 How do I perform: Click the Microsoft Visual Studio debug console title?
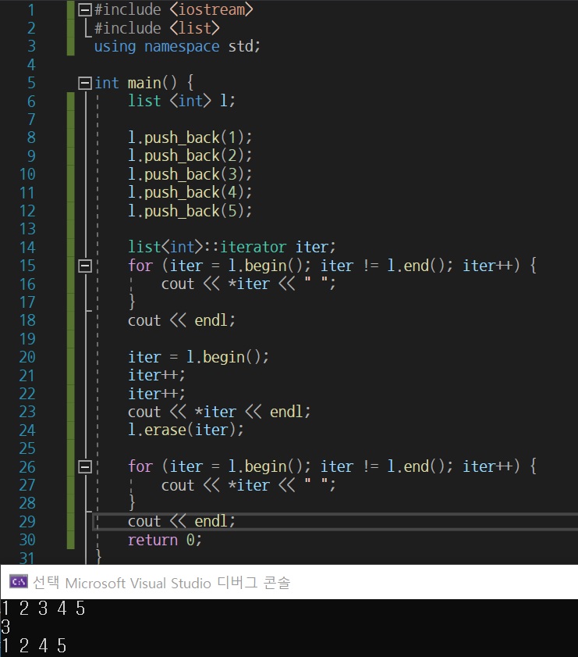[161, 583]
